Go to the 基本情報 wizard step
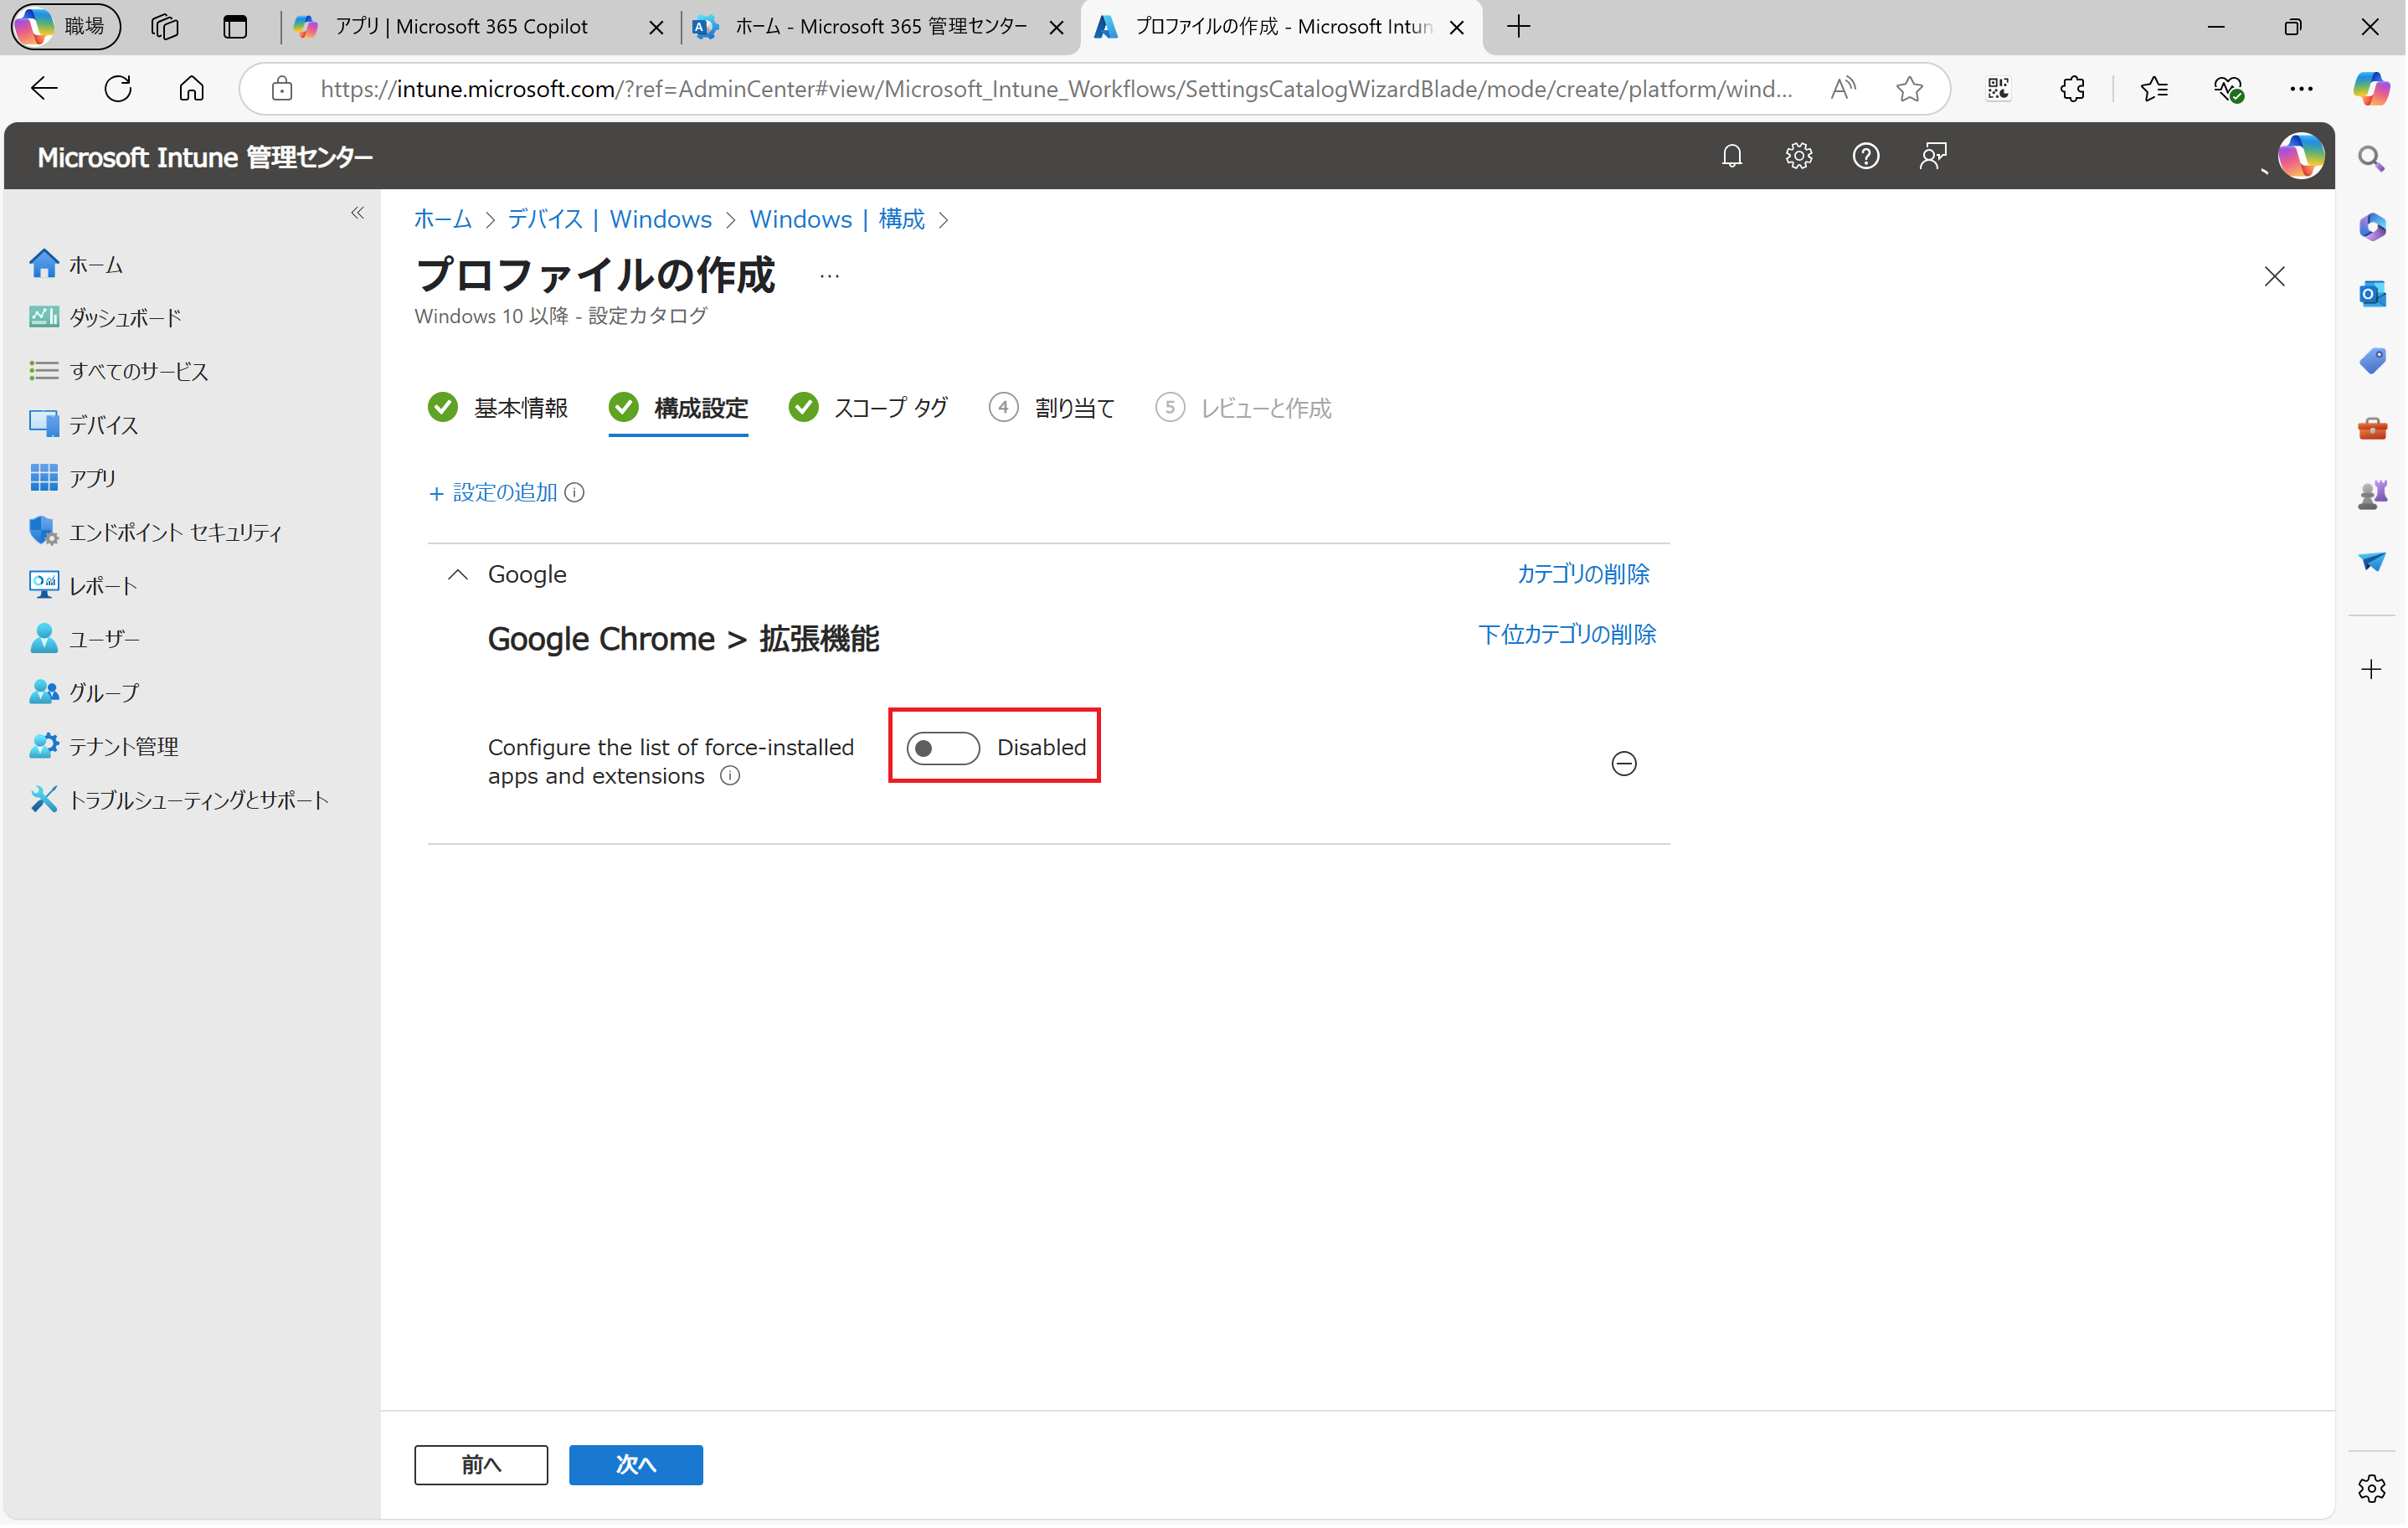2408x1528 pixels. tap(520, 408)
